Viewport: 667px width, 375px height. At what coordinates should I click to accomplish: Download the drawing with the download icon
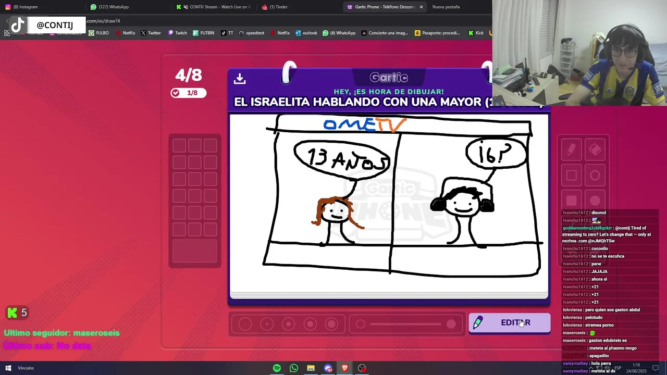240,79
